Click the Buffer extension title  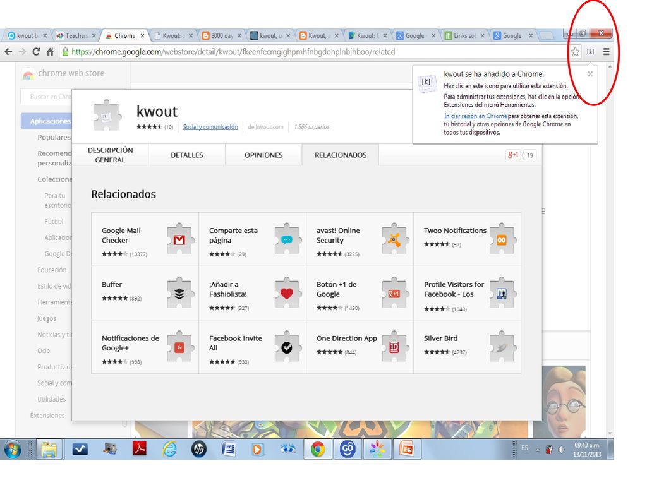point(112,285)
